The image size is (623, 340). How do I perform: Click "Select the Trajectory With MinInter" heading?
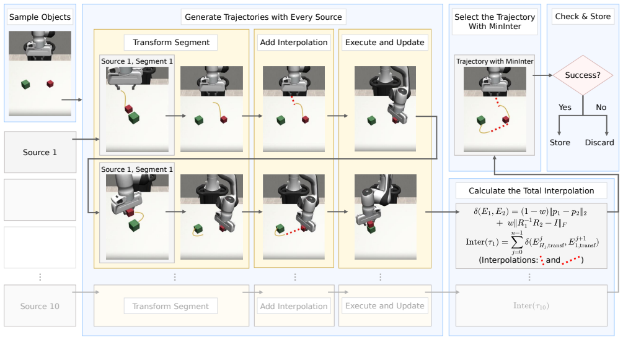click(495, 22)
